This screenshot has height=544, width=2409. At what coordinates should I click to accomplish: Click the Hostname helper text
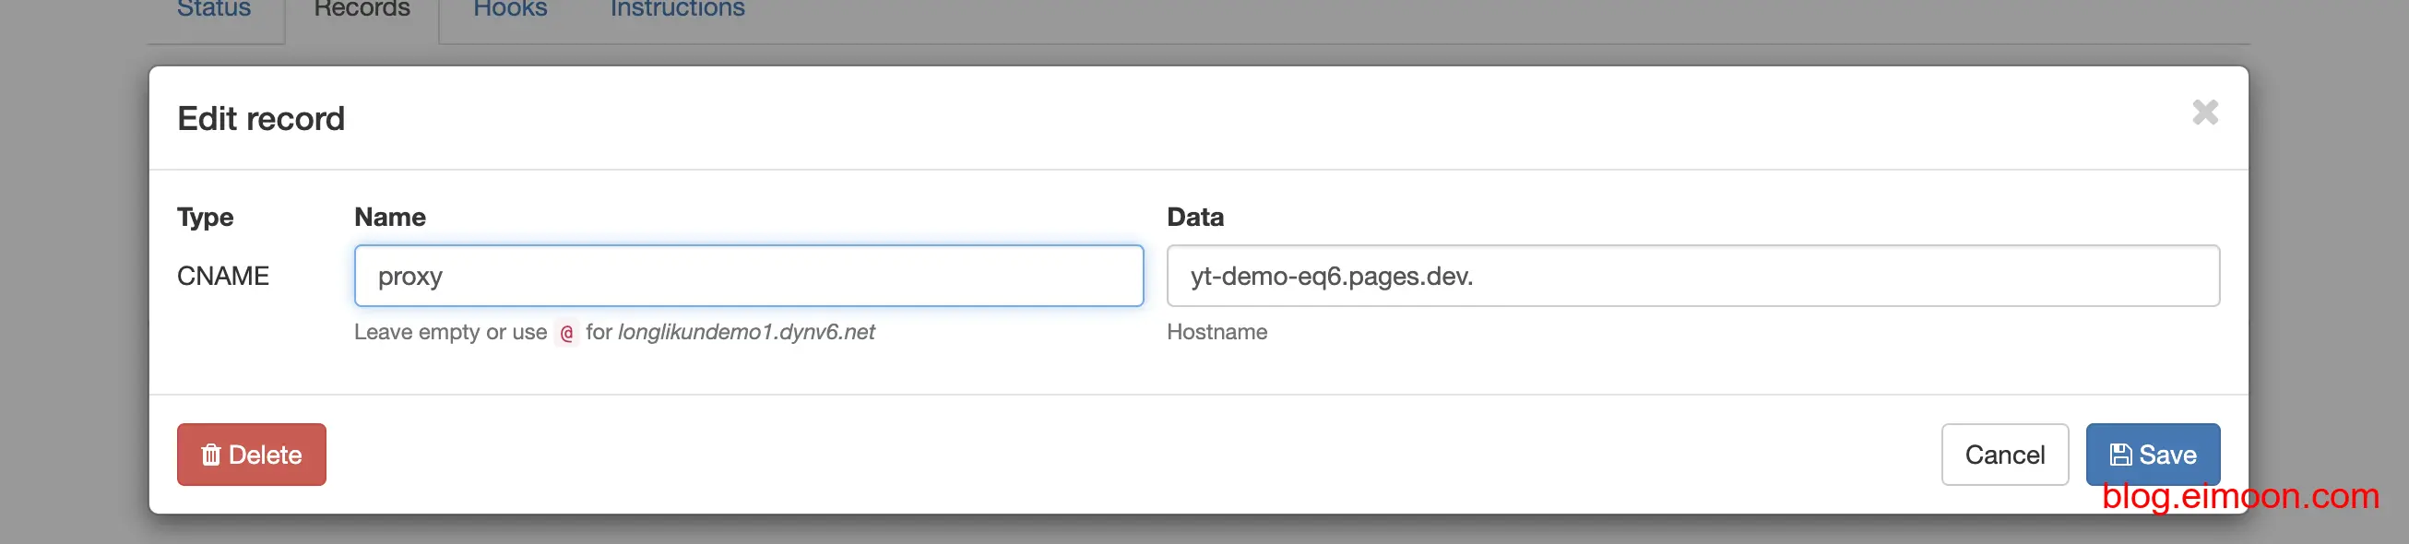(x=1216, y=332)
